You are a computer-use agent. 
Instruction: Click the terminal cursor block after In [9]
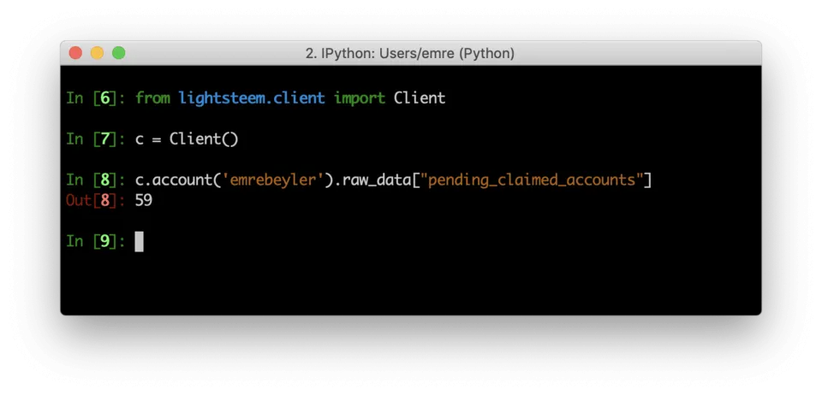coord(139,242)
